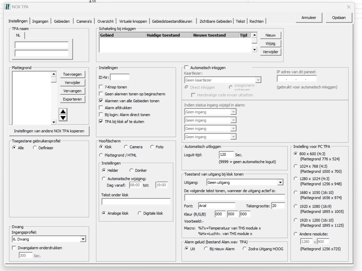Image resolution: width=362 pixels, height=271 pixels.
Task: Open the Kaartlezer dropdown
Action: [258, 80]
